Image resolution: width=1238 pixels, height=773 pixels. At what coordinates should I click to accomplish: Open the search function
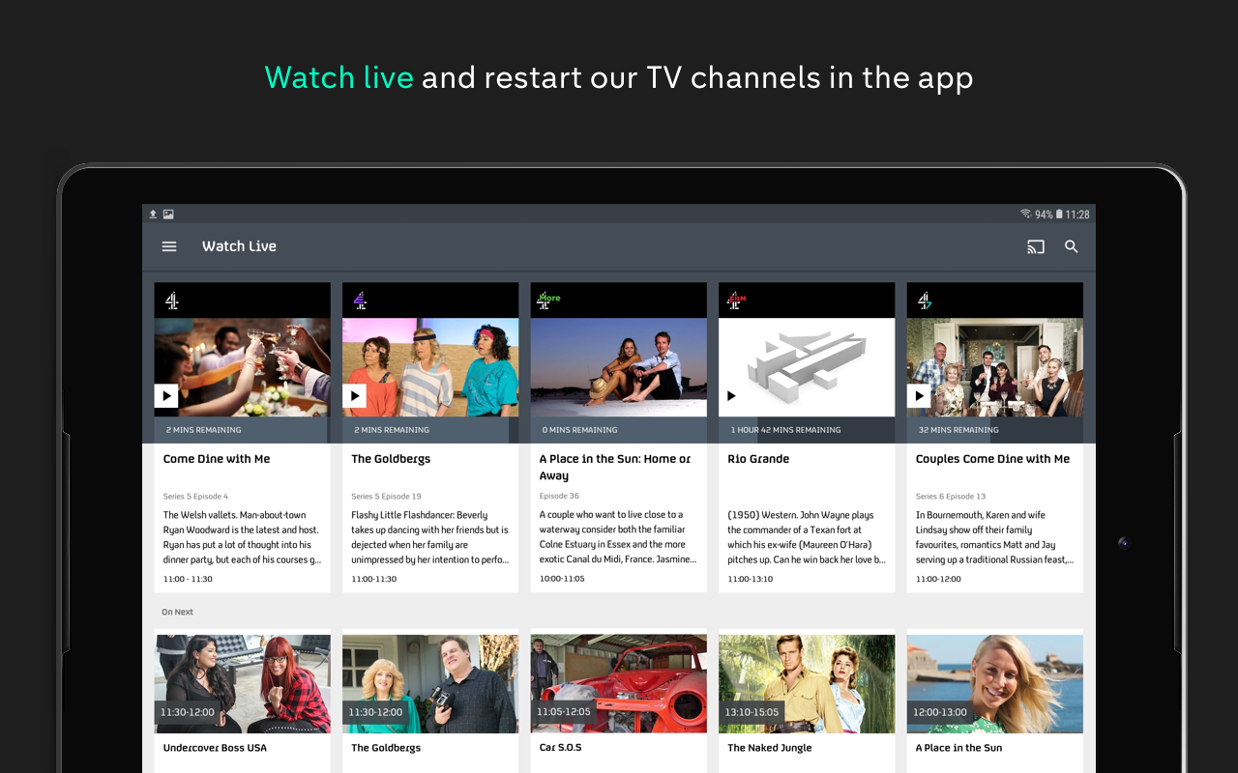[1071, 246]
